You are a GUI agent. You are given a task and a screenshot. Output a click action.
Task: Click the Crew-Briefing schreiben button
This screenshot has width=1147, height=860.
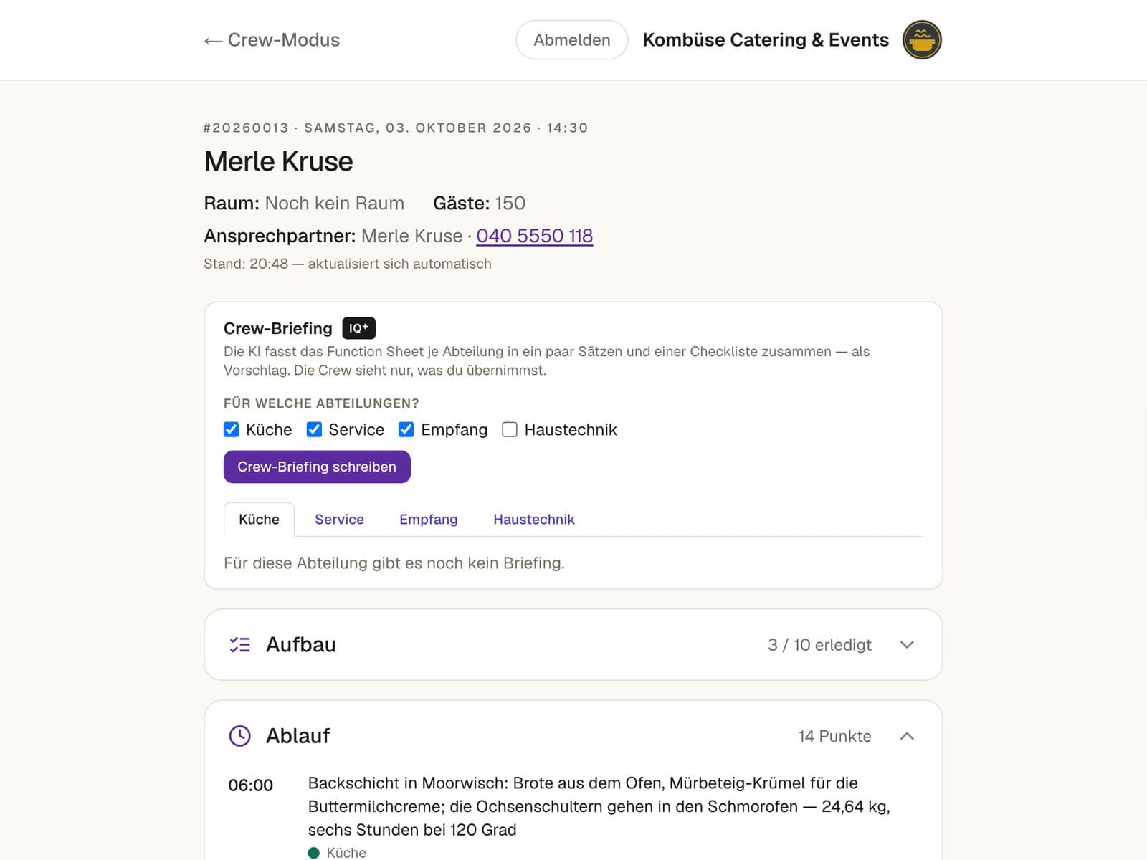pos(317,467)
